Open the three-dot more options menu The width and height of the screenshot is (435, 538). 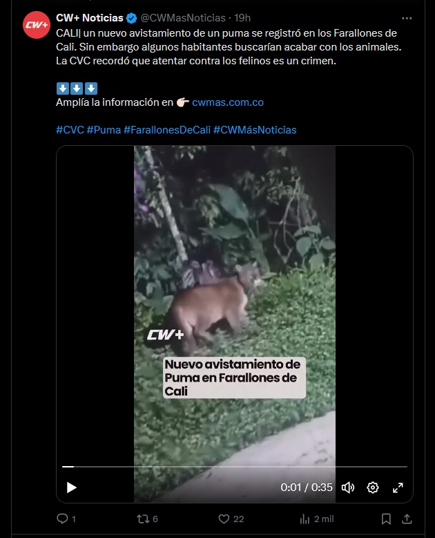pos(407,18)
